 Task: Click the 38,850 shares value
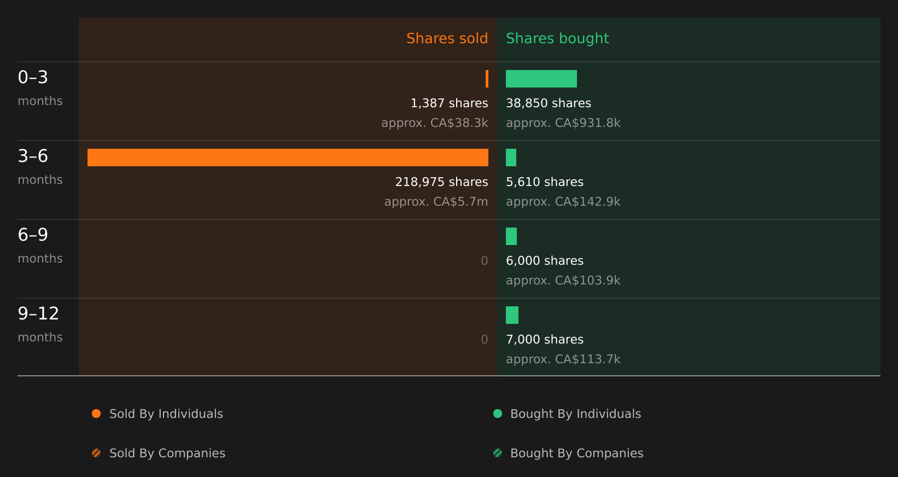[549, 103]
